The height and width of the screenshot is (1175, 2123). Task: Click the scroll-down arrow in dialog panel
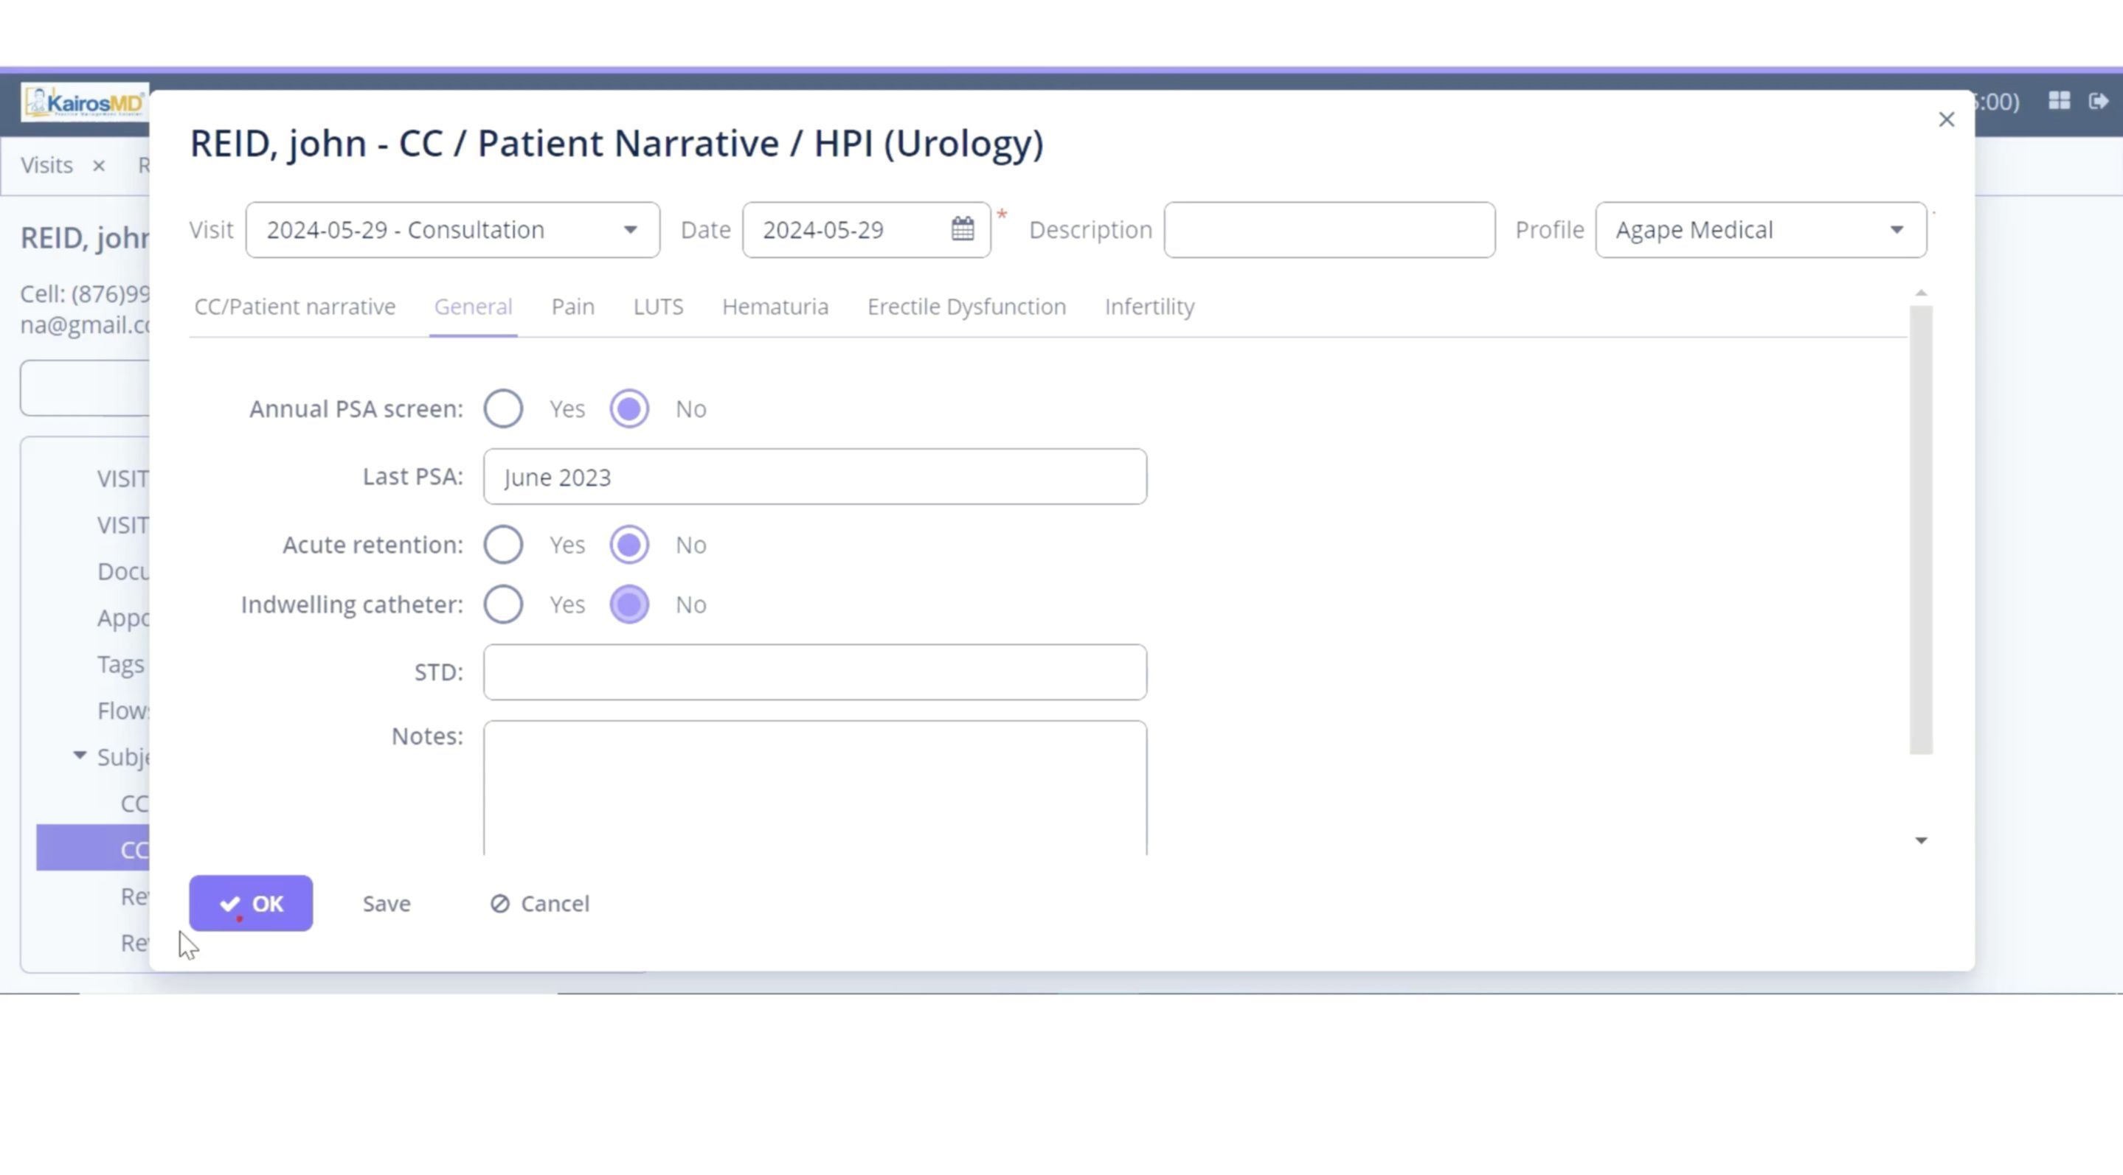[x=1921, y=840]
